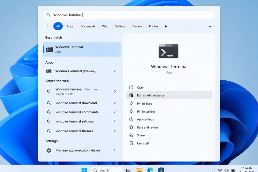Click the volume speaker icon in tray
Image resolution: width=258 pixels, height=172 pixels.
click(226, 170)
